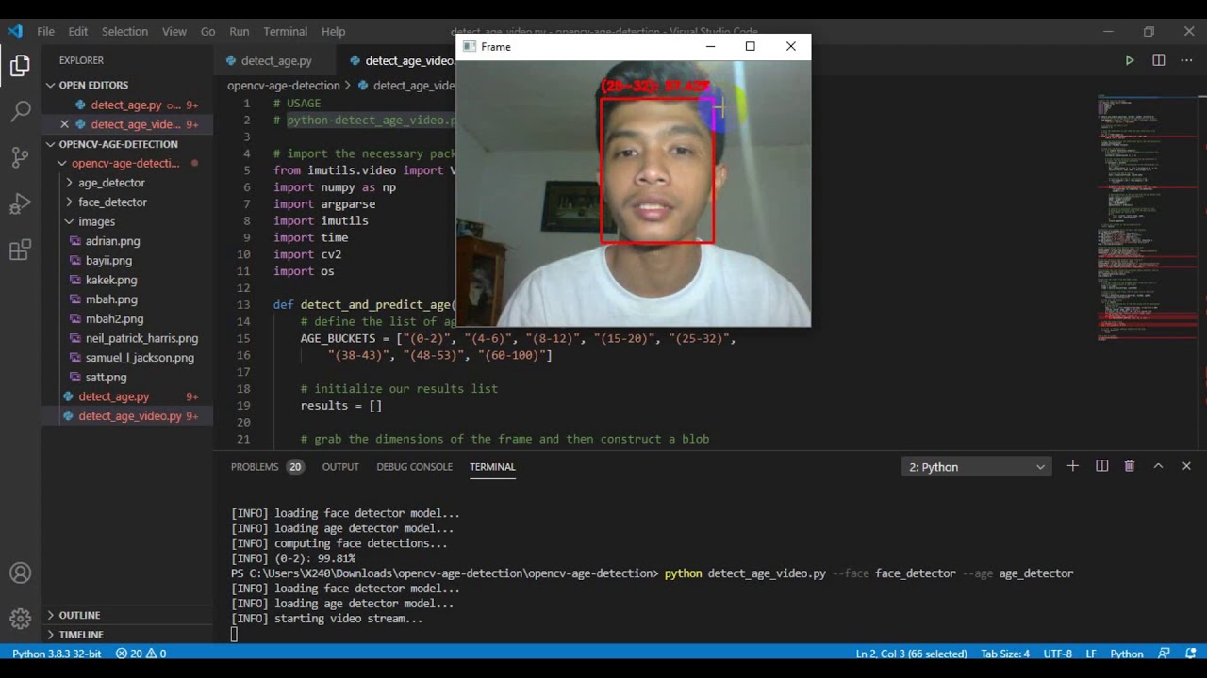
Task: Split the terminal panel
Action: (1101, 466)
